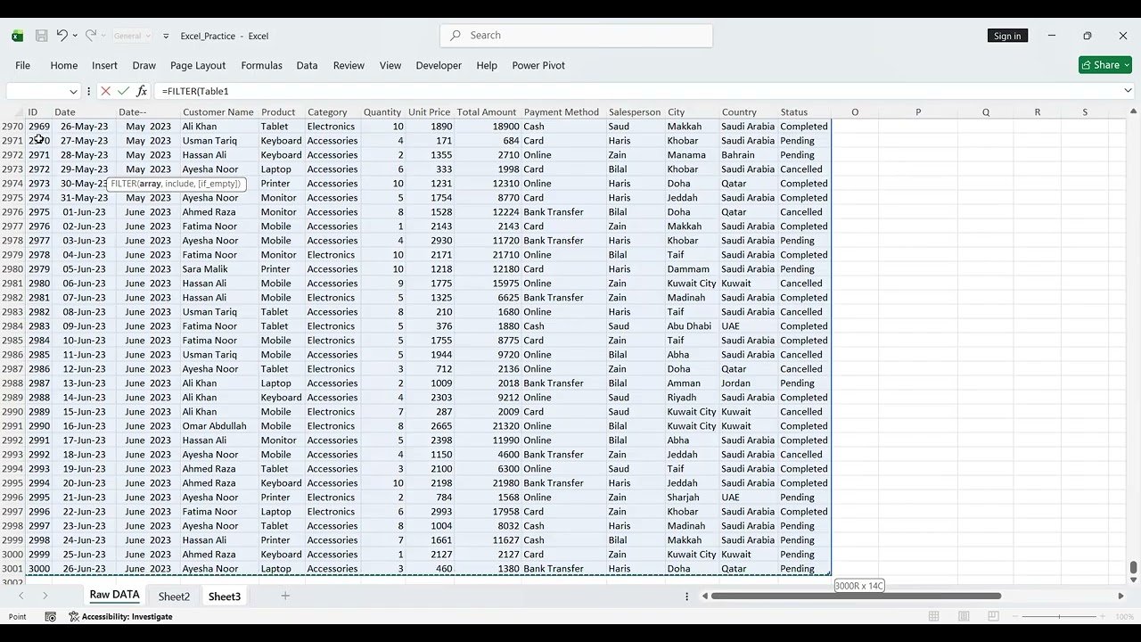Viewport: 1141px width, 642px height.
Task: Expand the Name Box dropdown arrow
Action: 73,91
